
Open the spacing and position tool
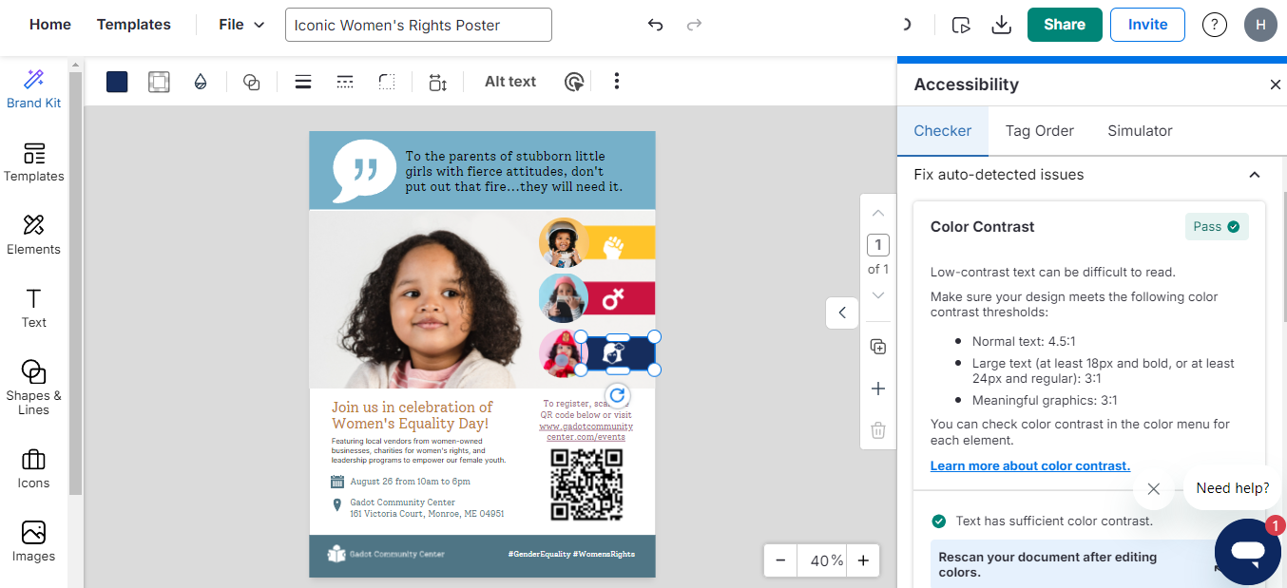point(437,82)
